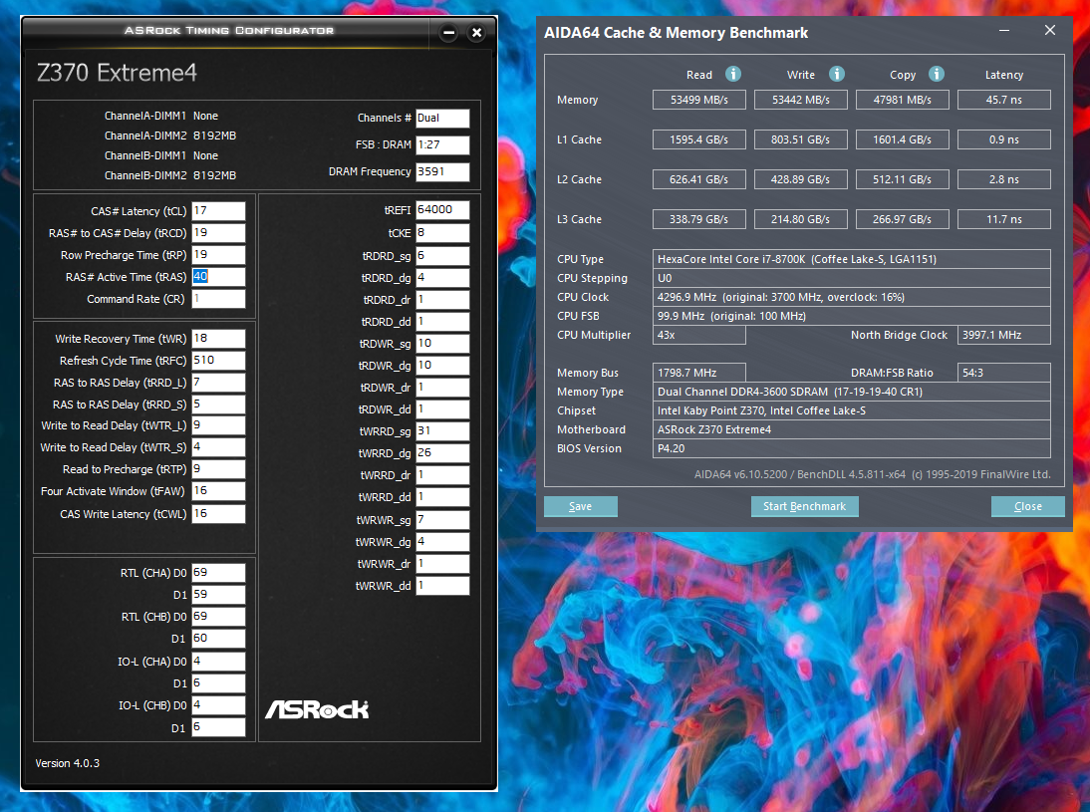Click the IO-L (CHA) D0 field
Image resolution: width=1090 pixels, height=812 pixels.
pyautogui.click(x=218, y=662)
